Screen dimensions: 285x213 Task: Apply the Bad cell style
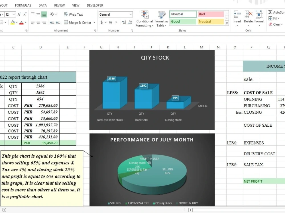coord(211,14)
